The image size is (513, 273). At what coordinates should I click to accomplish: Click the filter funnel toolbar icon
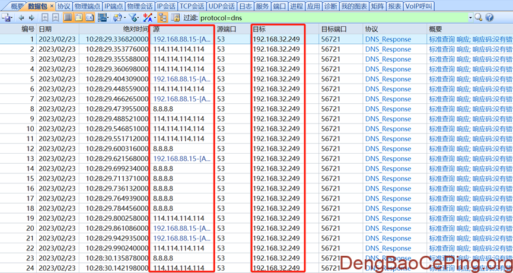(132, 18)
